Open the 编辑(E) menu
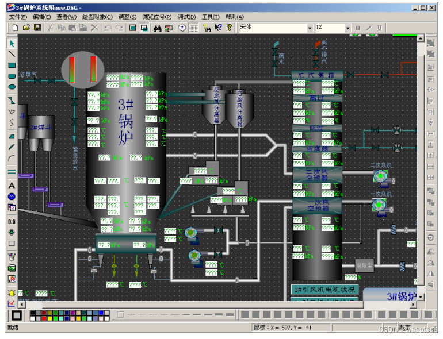443x339 pixels. pos(42,17)
